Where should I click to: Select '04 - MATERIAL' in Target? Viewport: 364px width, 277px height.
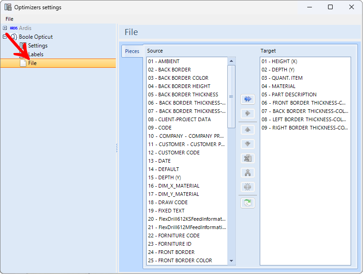(305, 86)
